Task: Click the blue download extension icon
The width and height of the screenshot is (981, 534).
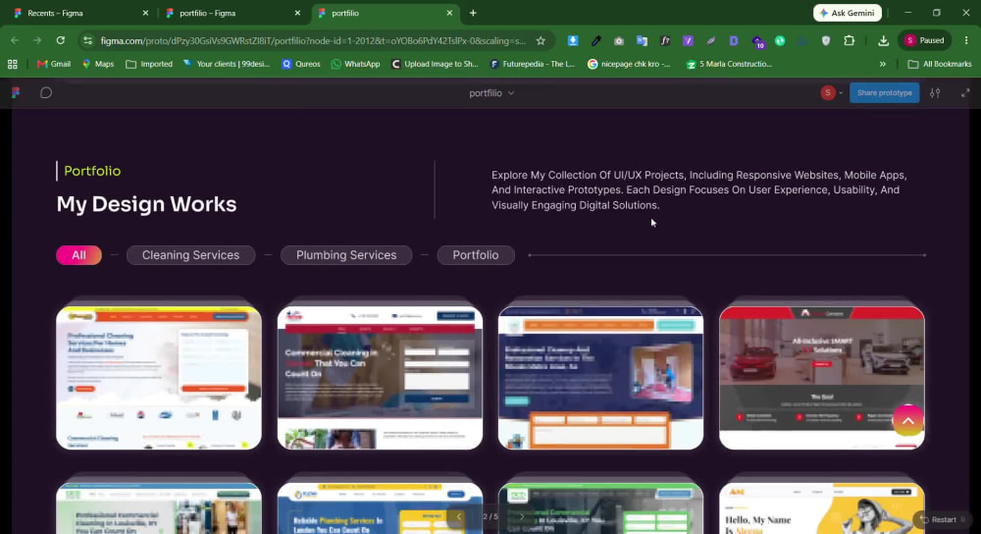Action: coord(573,40)
